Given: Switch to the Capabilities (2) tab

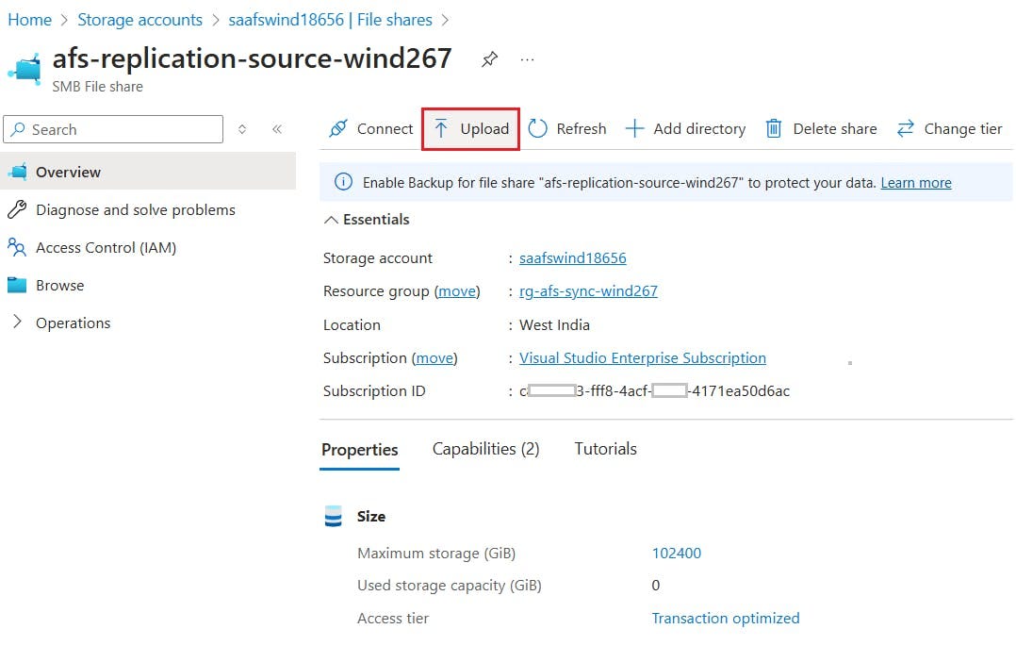Looking at the screenshot, I should click(x=486, y=449).
